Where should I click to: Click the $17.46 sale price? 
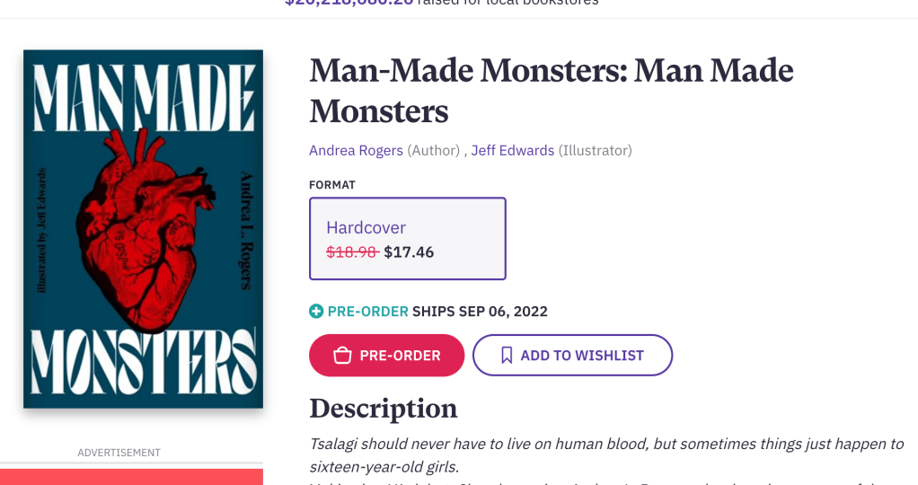[x=409, y=252]
